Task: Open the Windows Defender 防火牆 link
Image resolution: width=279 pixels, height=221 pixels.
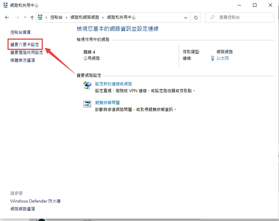Action: 35,201
